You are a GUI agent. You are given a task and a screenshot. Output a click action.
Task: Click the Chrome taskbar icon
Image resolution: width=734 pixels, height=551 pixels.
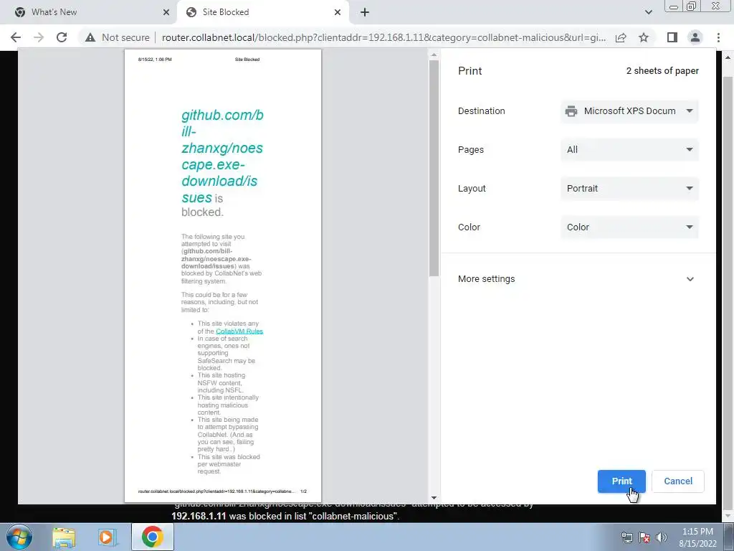click(x=152, y=537)
